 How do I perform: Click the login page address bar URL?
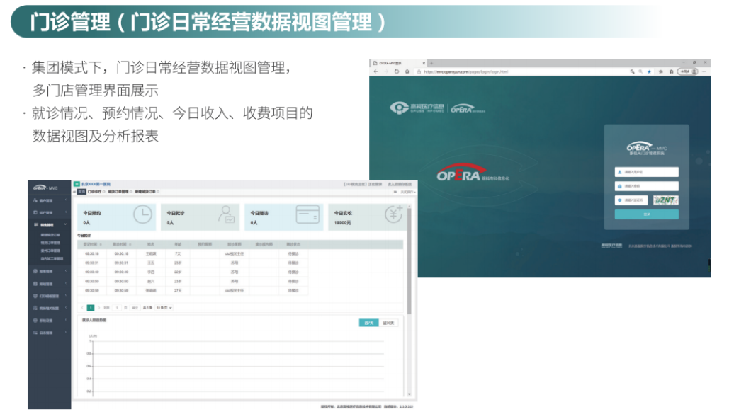coord(465,71)
